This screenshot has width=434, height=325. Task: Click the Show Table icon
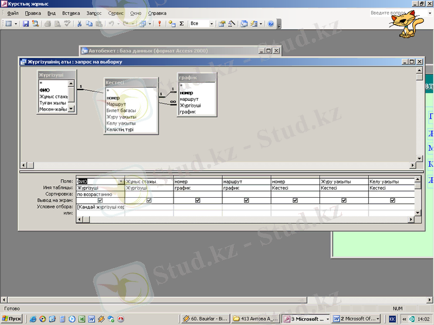click(172, 24)
